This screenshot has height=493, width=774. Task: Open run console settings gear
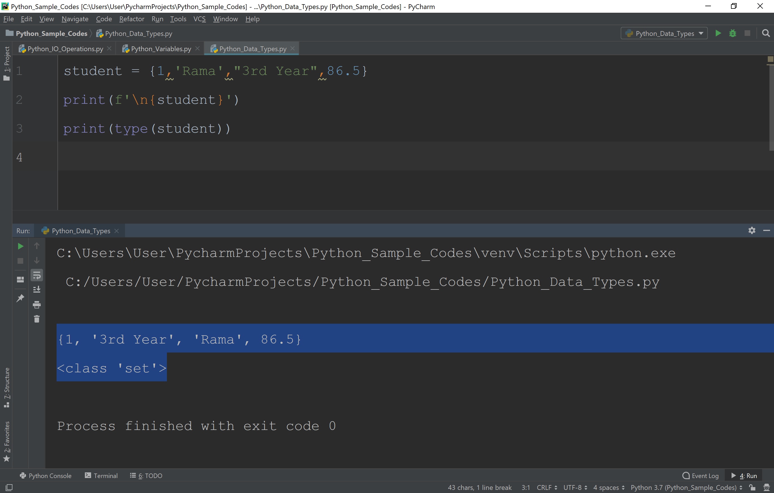click(x=751, y=231)
